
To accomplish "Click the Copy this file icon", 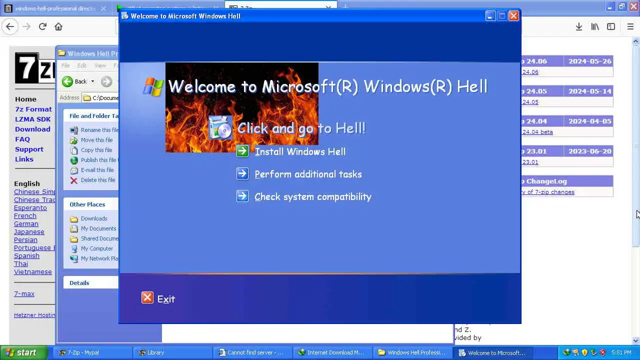I will [x=74, y=150].
